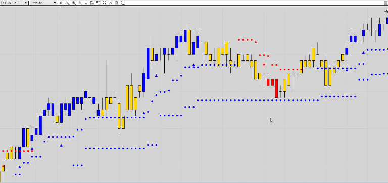This screenshot has height=183, width=388.
Task: Click the bar chart style icon
Action: click(x=61, y=3)
